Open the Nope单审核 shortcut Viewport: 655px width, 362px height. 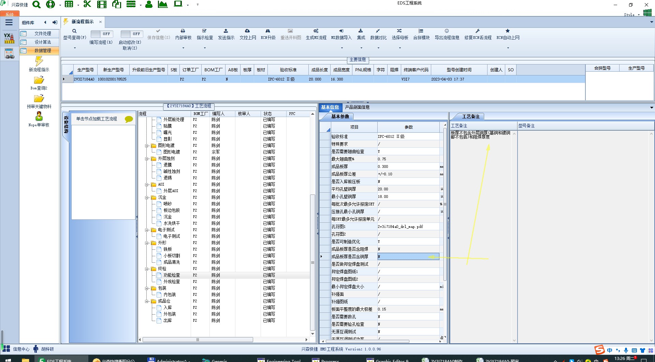pos(39,119)
